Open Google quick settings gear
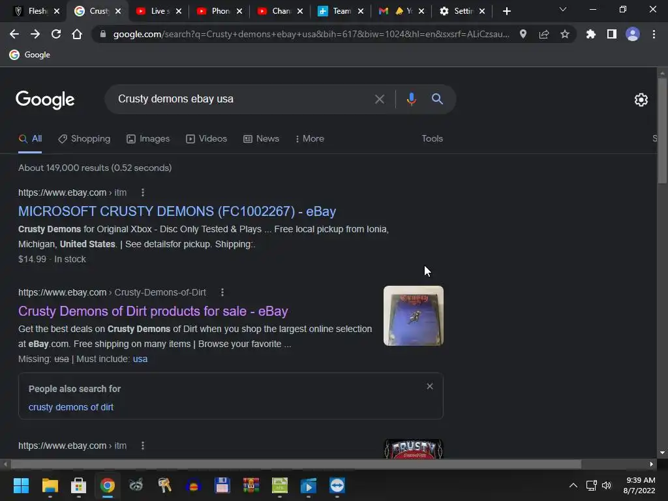668x501 pixels. pyautogui.click(x=641, y=100)
